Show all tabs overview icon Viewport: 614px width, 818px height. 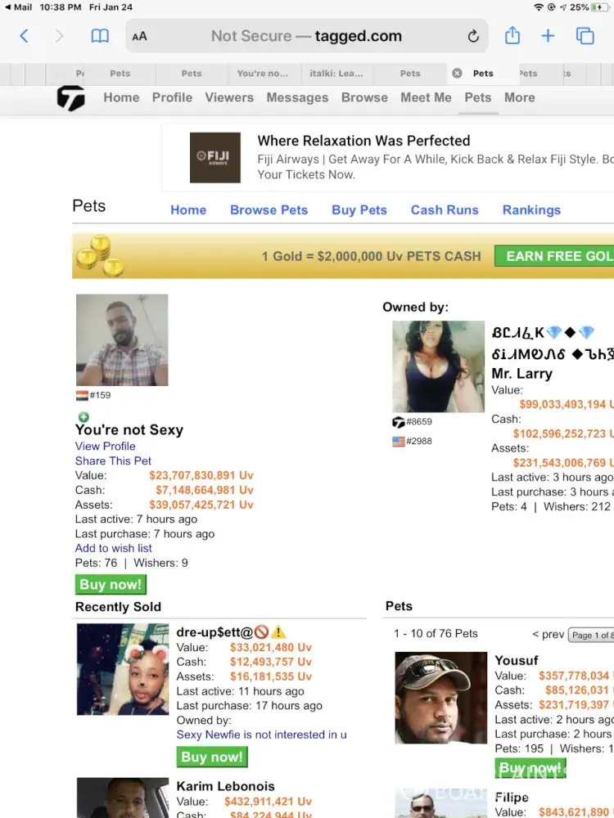pos(585,36)
